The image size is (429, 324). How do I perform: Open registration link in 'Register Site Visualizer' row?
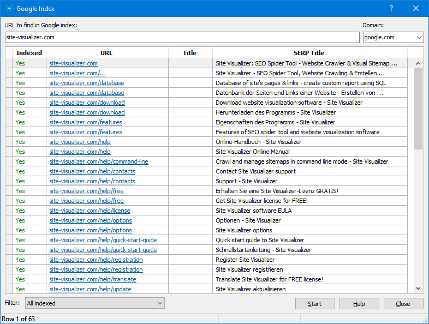tap(96, 260)
